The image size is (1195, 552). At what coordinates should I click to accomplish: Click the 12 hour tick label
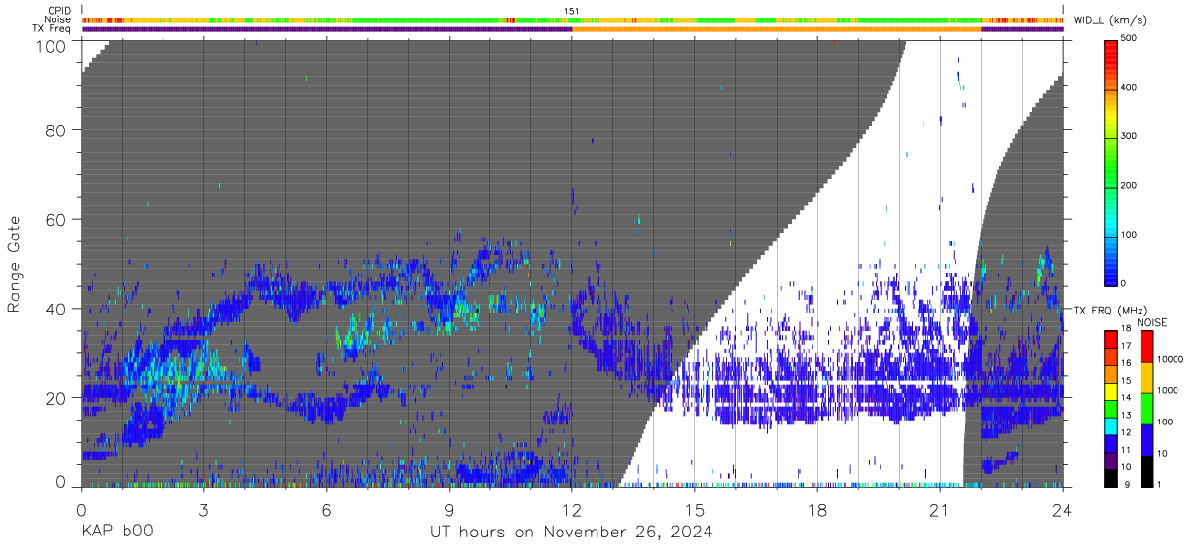click(572, 510)
